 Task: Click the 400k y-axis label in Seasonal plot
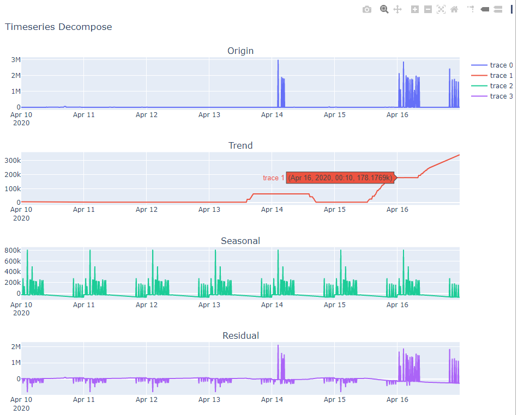click(13, 272)
